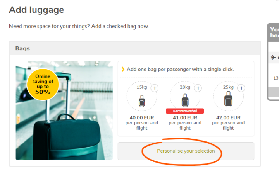The width and height of the screenshot is (279, 175).
Task: Click the 41.00 EUR price text
Action: (185, 118)
